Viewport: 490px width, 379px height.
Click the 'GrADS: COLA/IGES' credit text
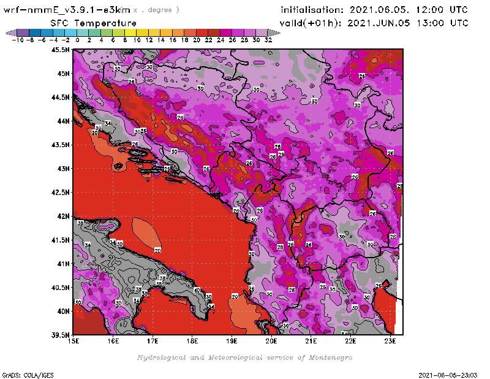(x=28, y=375)
